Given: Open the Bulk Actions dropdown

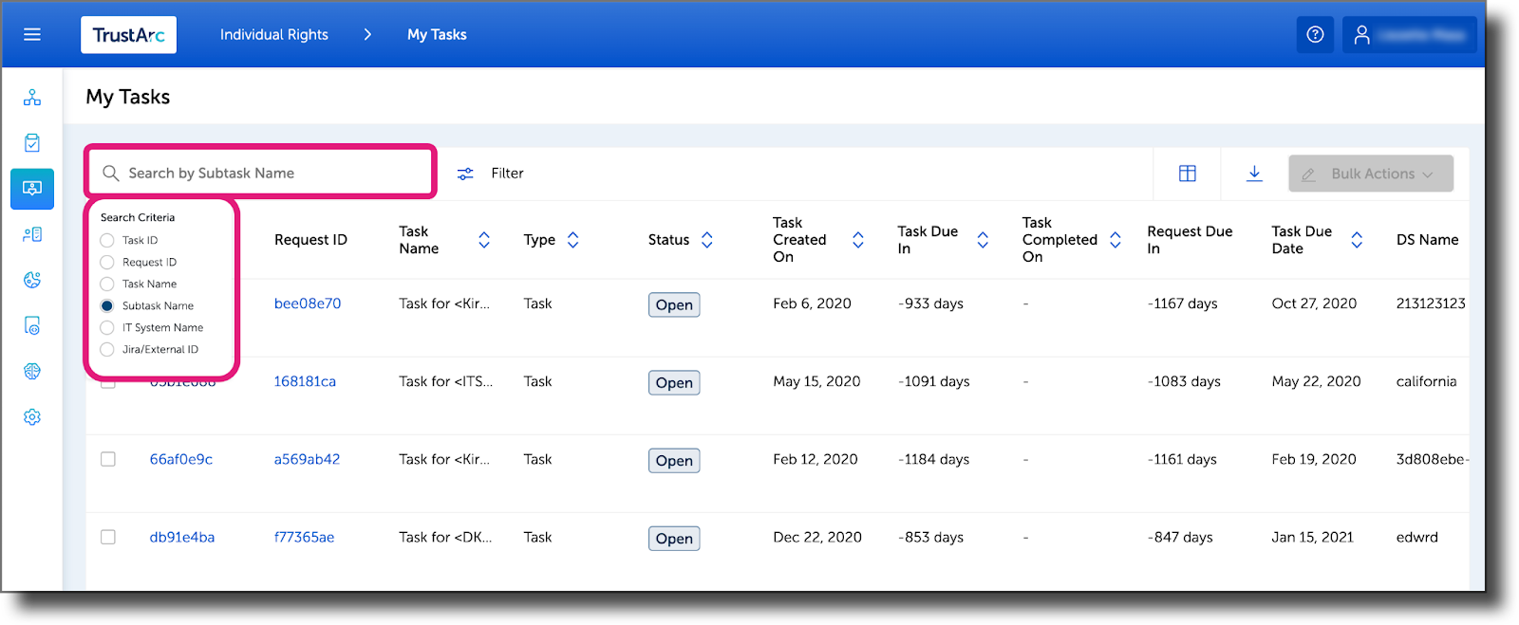Looking at the screenshot, I should click(1371, 174).
